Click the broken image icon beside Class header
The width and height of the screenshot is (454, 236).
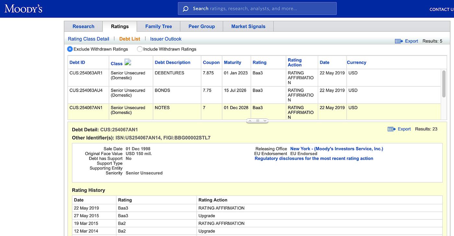[x=127, y=62]
